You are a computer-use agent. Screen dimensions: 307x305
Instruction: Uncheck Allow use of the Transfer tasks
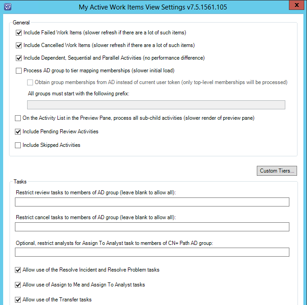18,300
